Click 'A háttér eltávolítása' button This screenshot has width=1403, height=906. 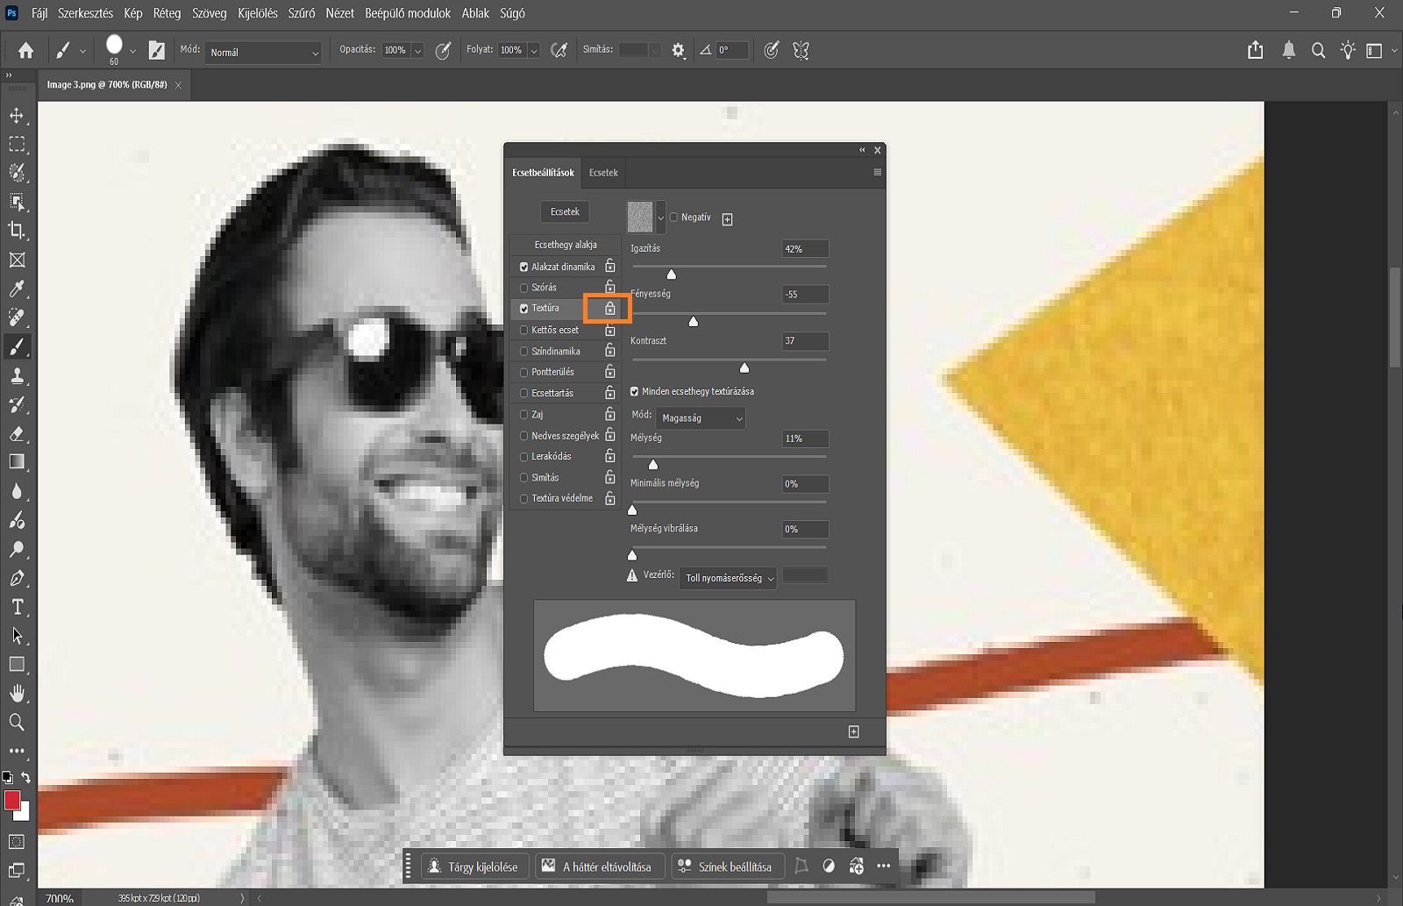(600, 867)
